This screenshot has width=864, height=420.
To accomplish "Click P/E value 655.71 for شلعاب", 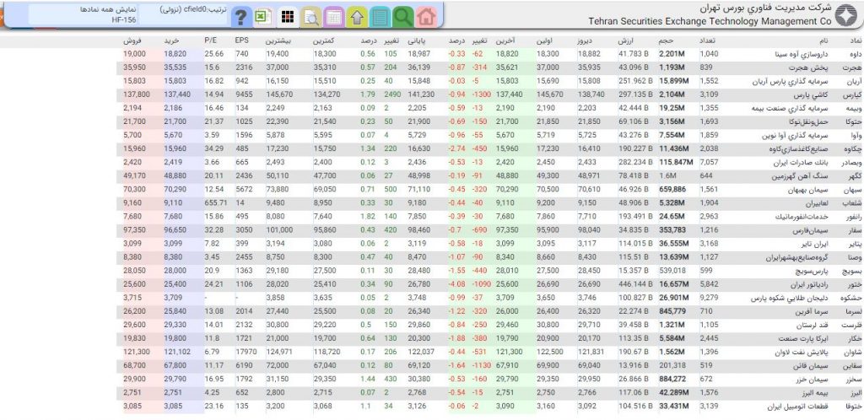I will point(215,203).
